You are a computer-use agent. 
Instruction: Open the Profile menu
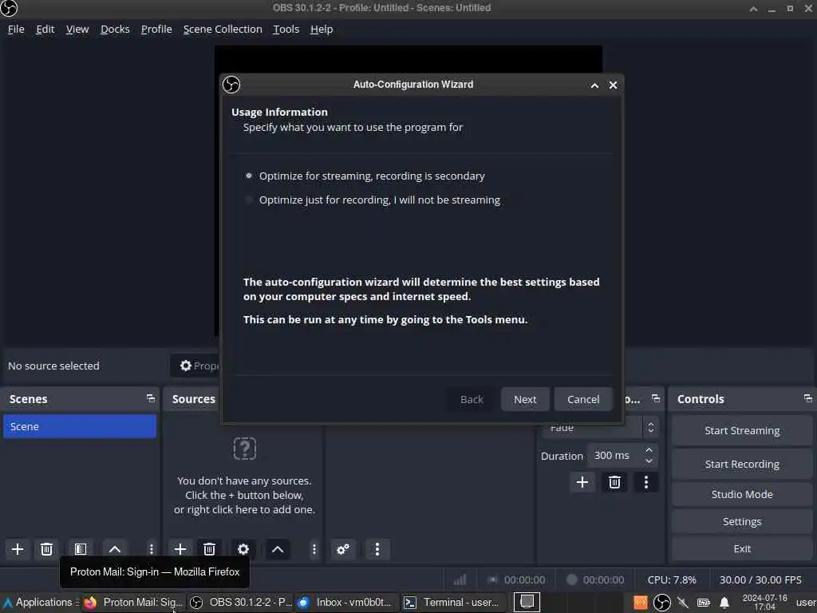click(156, 30)
